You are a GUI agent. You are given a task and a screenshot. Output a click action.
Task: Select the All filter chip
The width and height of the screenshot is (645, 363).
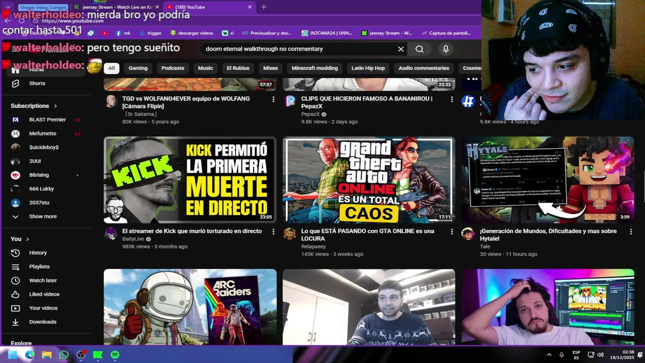click(x=111, y=68)
